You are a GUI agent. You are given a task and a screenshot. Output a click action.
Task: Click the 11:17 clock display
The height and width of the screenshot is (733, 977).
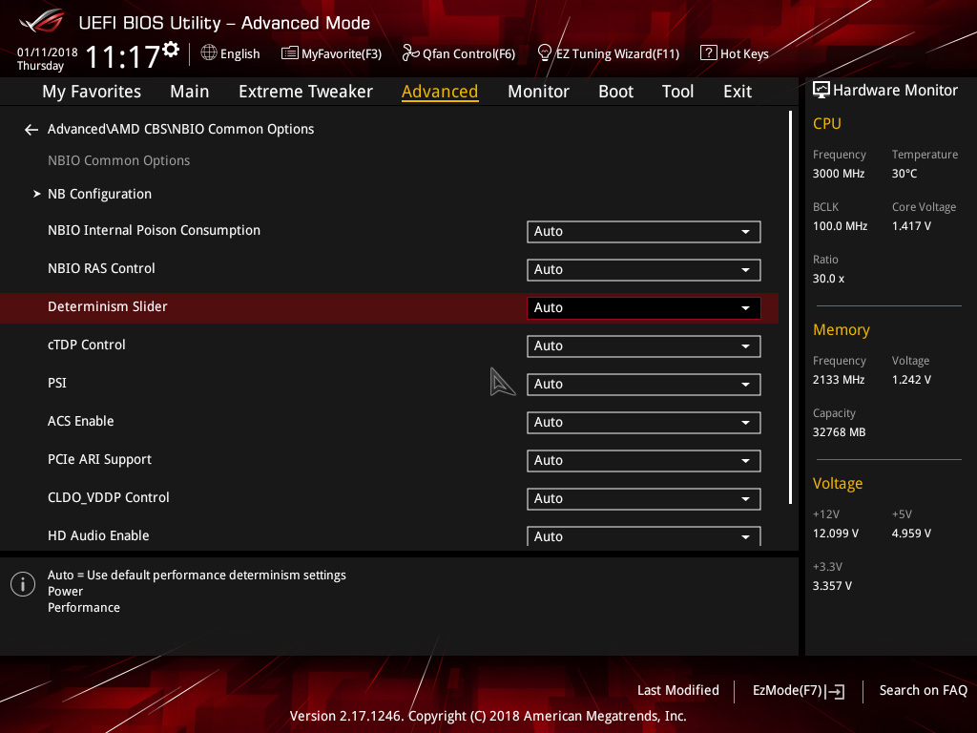tap(123, 57)
